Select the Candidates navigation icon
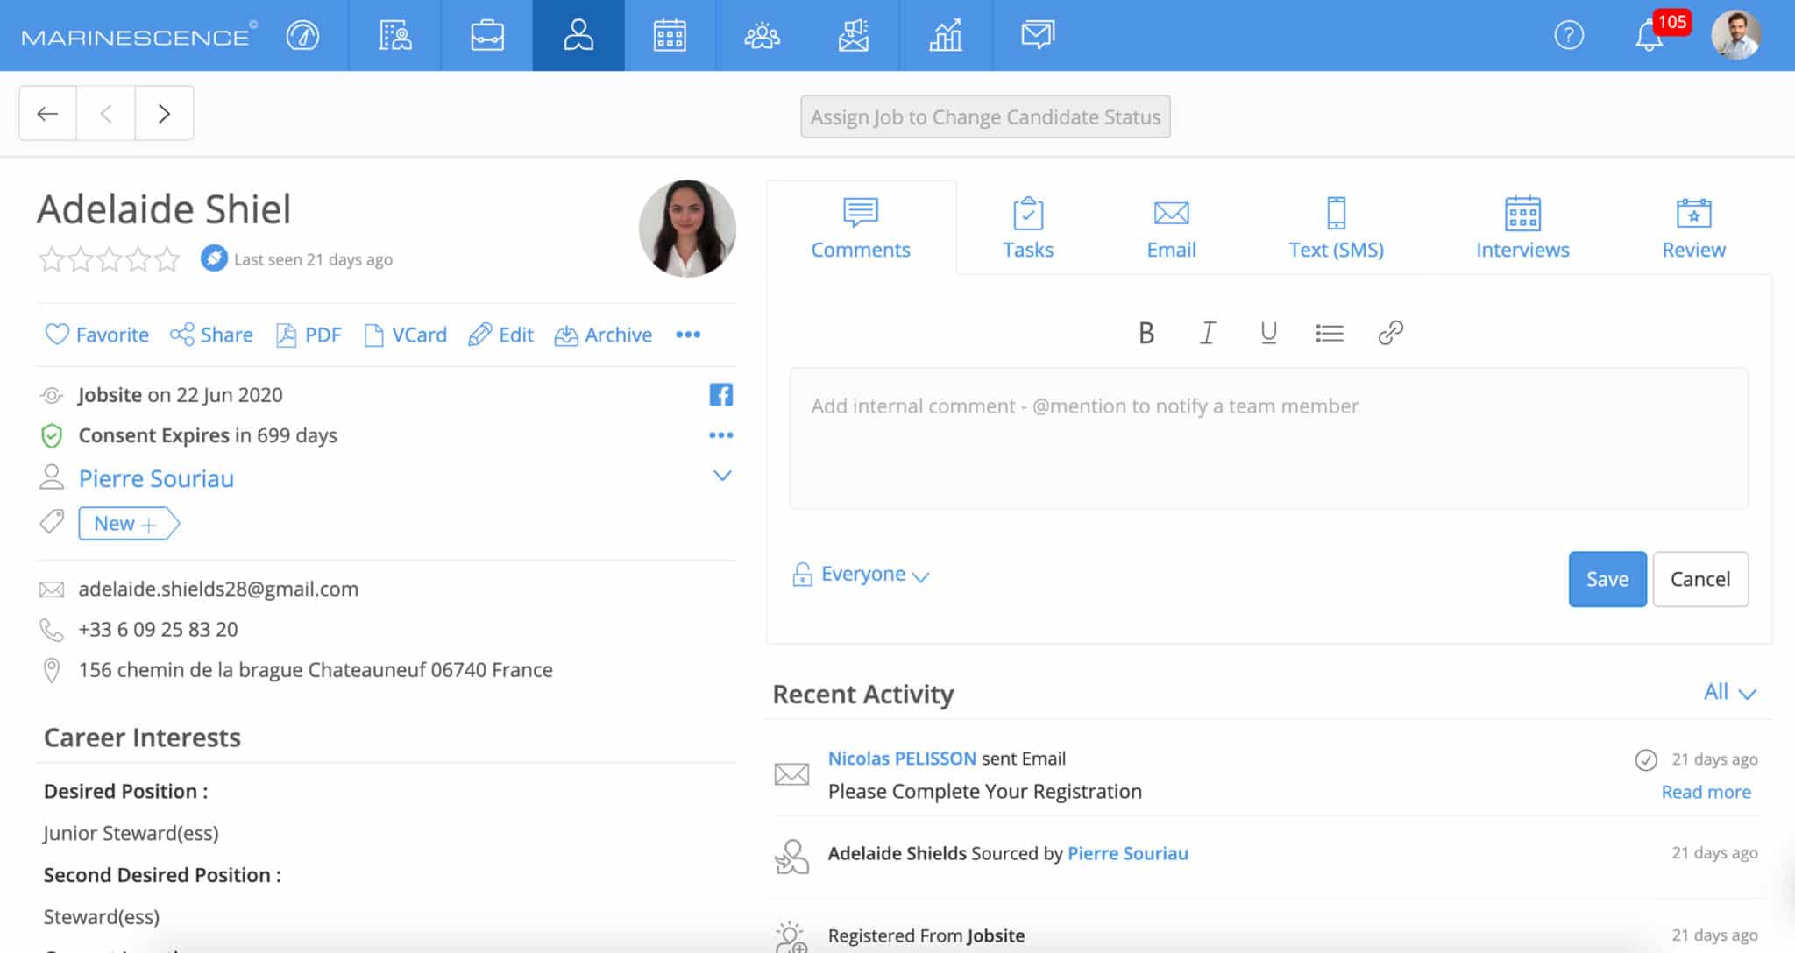This screenshot has width=1795, height=953. pyautogui.click(x=577, y=36)
